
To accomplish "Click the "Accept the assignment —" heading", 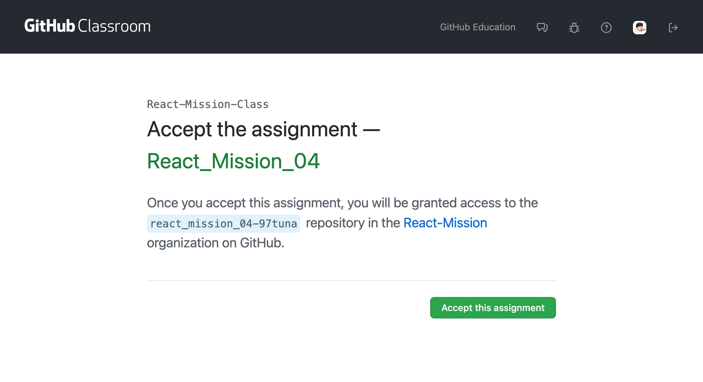I will 263,129.
